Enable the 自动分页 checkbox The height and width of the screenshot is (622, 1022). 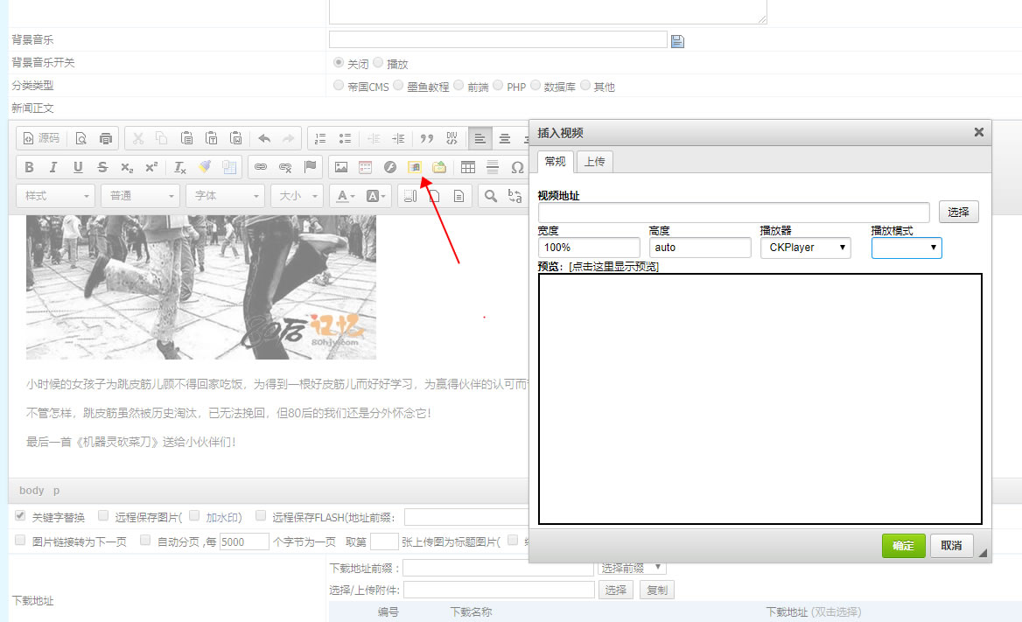tap(145, 541)
